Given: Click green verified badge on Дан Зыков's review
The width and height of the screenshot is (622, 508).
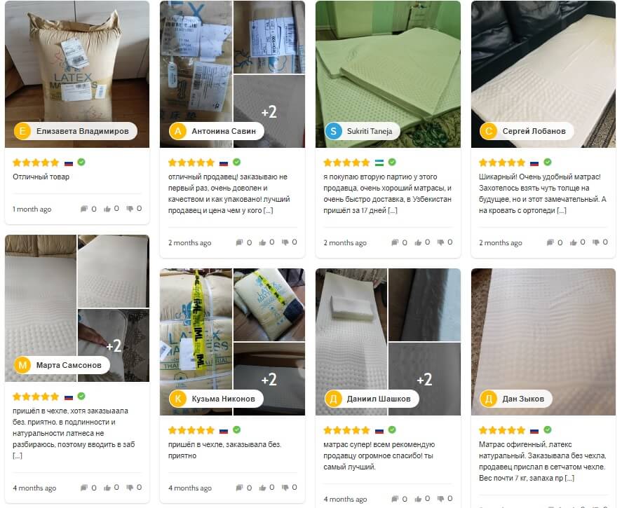Looking at the screenshot, I should tap(548, 430).
